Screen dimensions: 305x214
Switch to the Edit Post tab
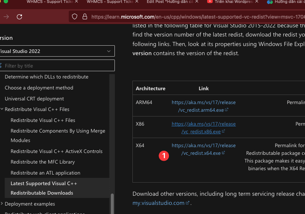[x=173, y=2]
